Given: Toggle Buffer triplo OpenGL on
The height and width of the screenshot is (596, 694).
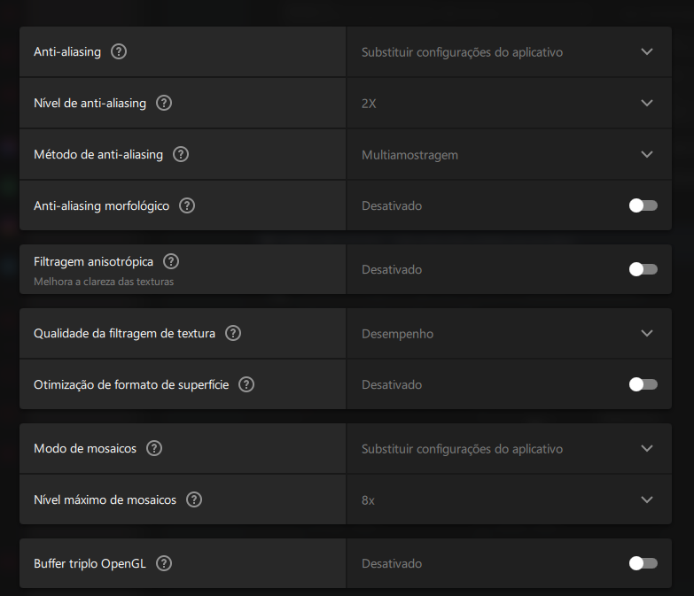Looking at the screenshot, I should 643,563.
